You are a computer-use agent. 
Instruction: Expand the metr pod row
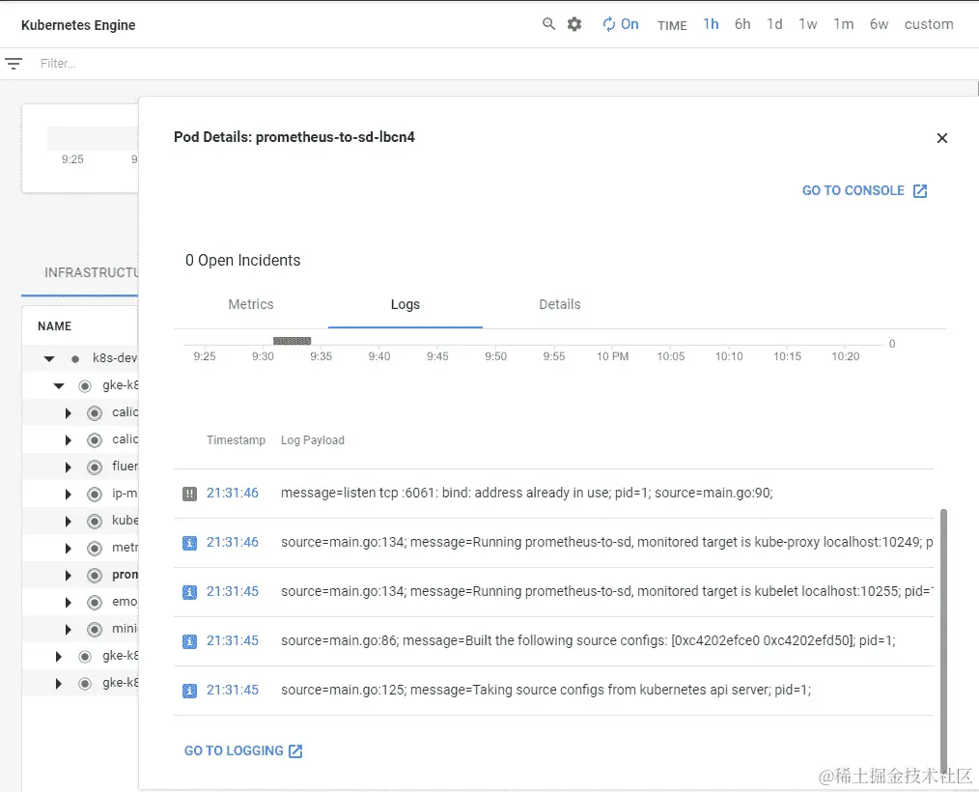click(x=68, y=549)
